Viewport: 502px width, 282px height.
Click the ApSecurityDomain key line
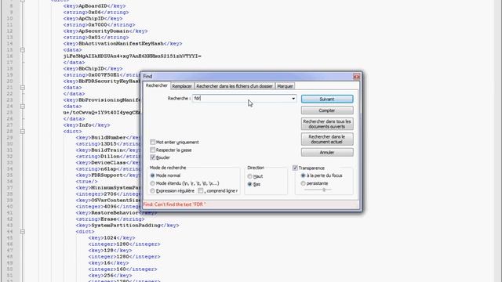[x=105, y=31]
